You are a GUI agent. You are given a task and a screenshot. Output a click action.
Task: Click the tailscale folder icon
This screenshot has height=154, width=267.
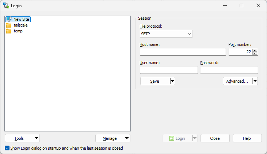(9, 25)
